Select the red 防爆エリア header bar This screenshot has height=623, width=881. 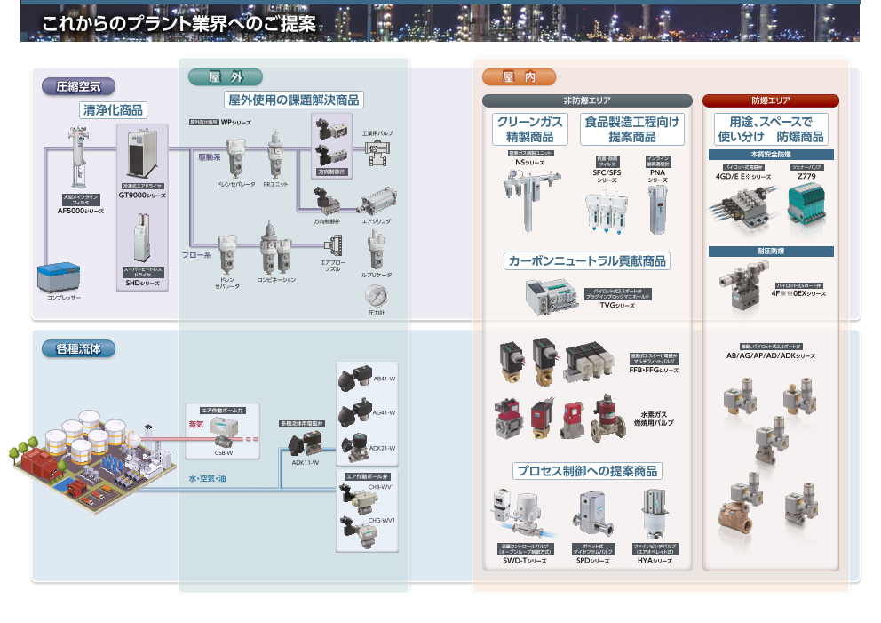771,100
